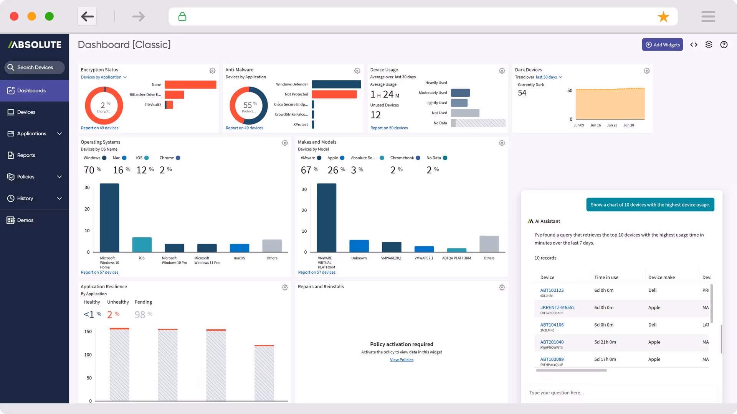737x414 pixels.
Task: Open the last 30 days trend dropdown
Action: [x=549, y=77]
